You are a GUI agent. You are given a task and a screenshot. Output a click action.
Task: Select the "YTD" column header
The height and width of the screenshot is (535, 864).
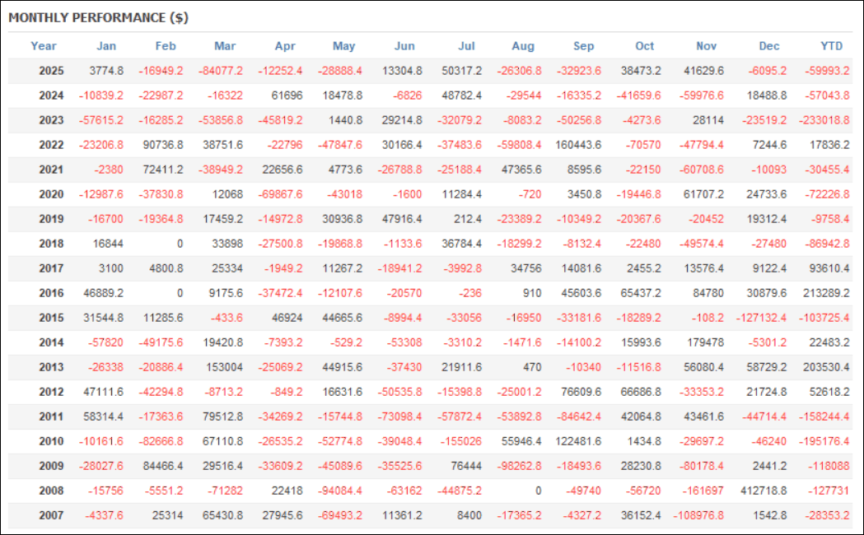coord(830,46)
